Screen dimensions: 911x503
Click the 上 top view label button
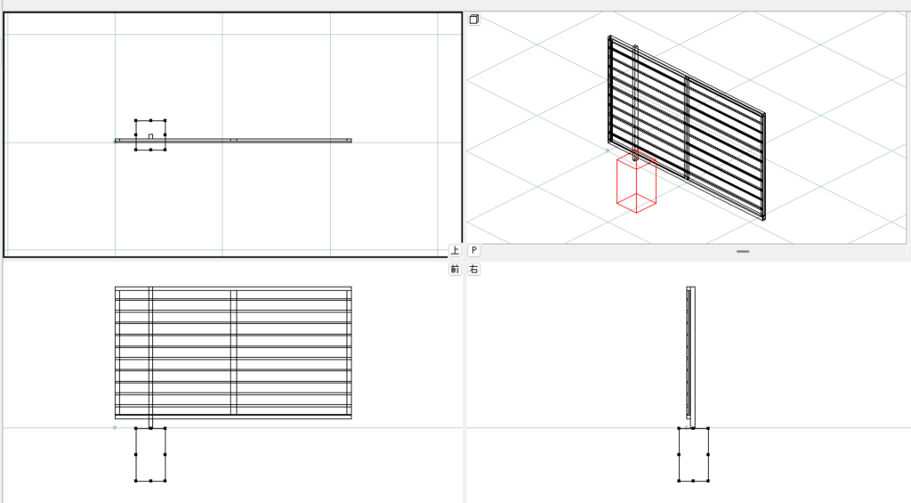tap(455, 251)
